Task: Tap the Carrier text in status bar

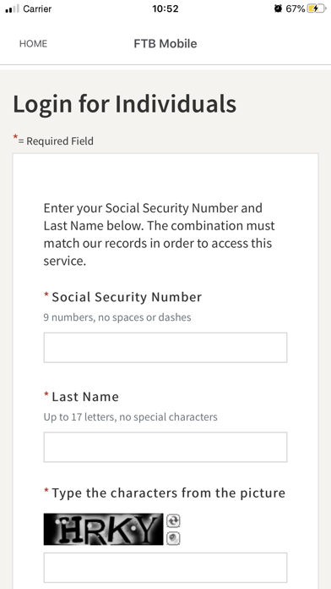Action: pyautogui.click(x=37, y=8)
